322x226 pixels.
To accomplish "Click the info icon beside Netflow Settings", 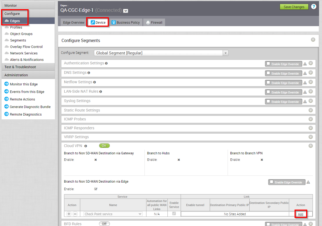I will tap(94, 82).
